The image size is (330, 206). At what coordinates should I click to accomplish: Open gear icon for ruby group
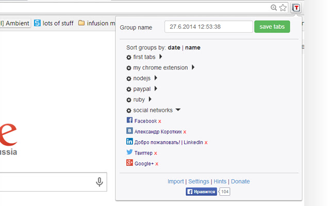click(x=129, y=100)
